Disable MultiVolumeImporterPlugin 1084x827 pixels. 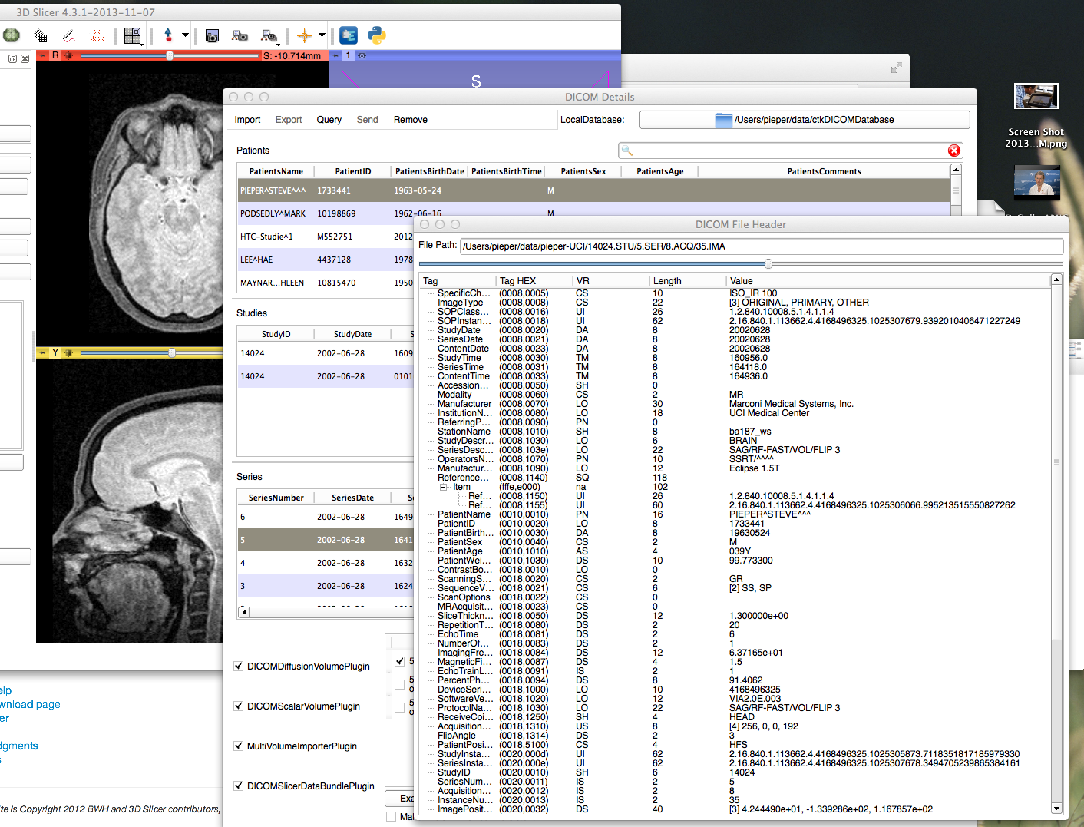239,746
